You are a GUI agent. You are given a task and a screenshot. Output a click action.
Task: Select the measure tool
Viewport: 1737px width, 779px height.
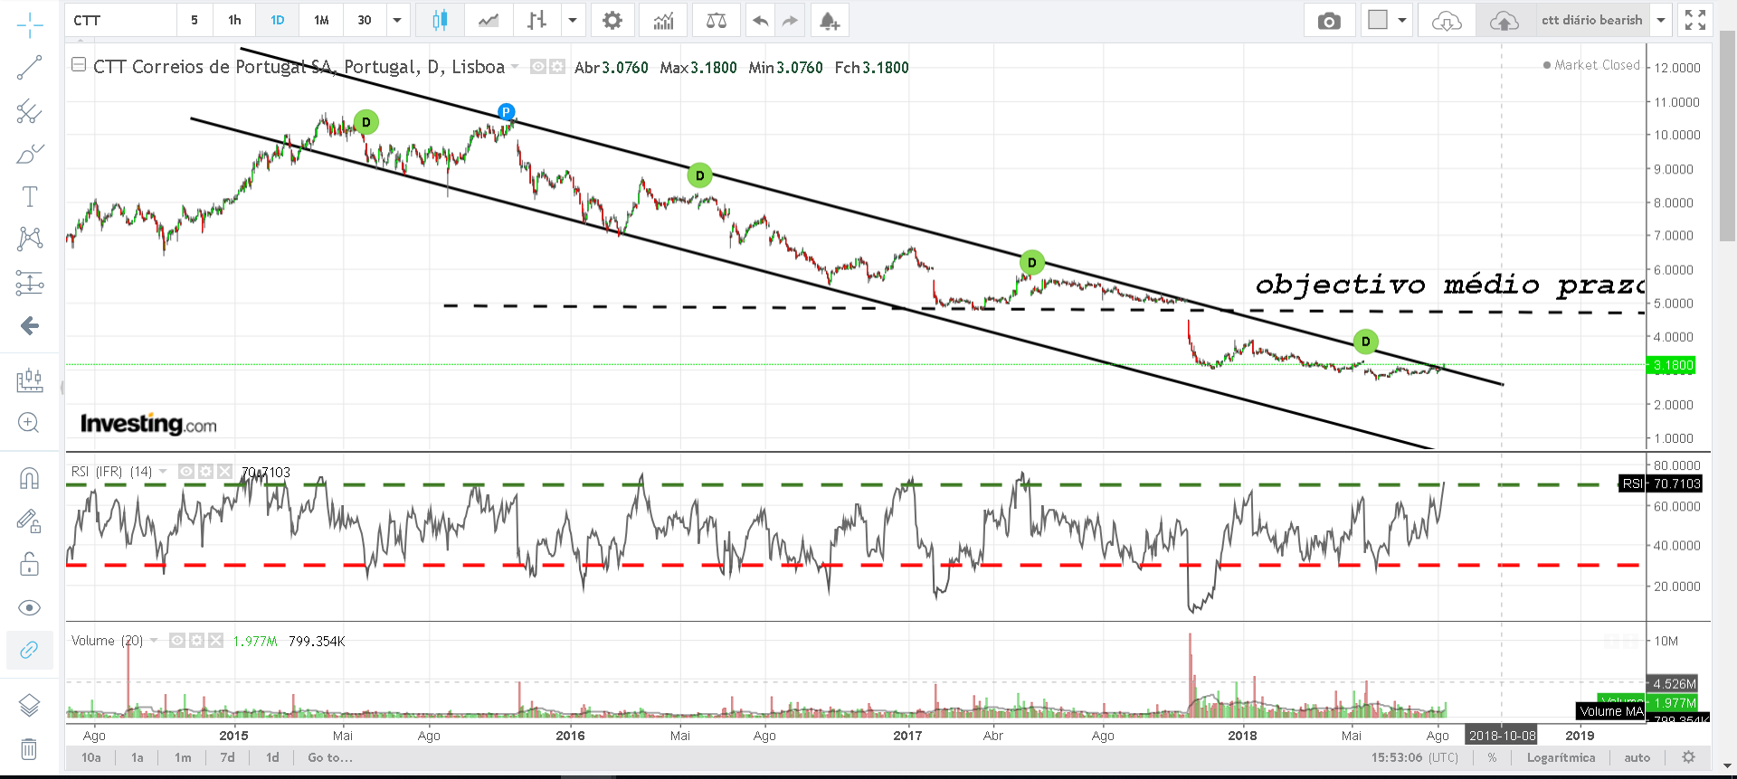(x=30, y=380)
